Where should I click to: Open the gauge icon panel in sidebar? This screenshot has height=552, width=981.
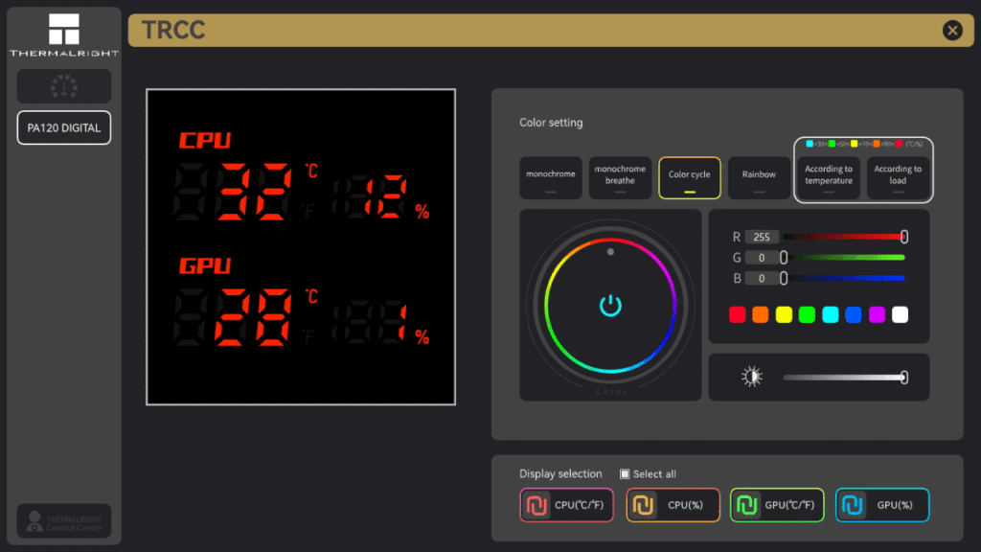click(x=64, y=86)
